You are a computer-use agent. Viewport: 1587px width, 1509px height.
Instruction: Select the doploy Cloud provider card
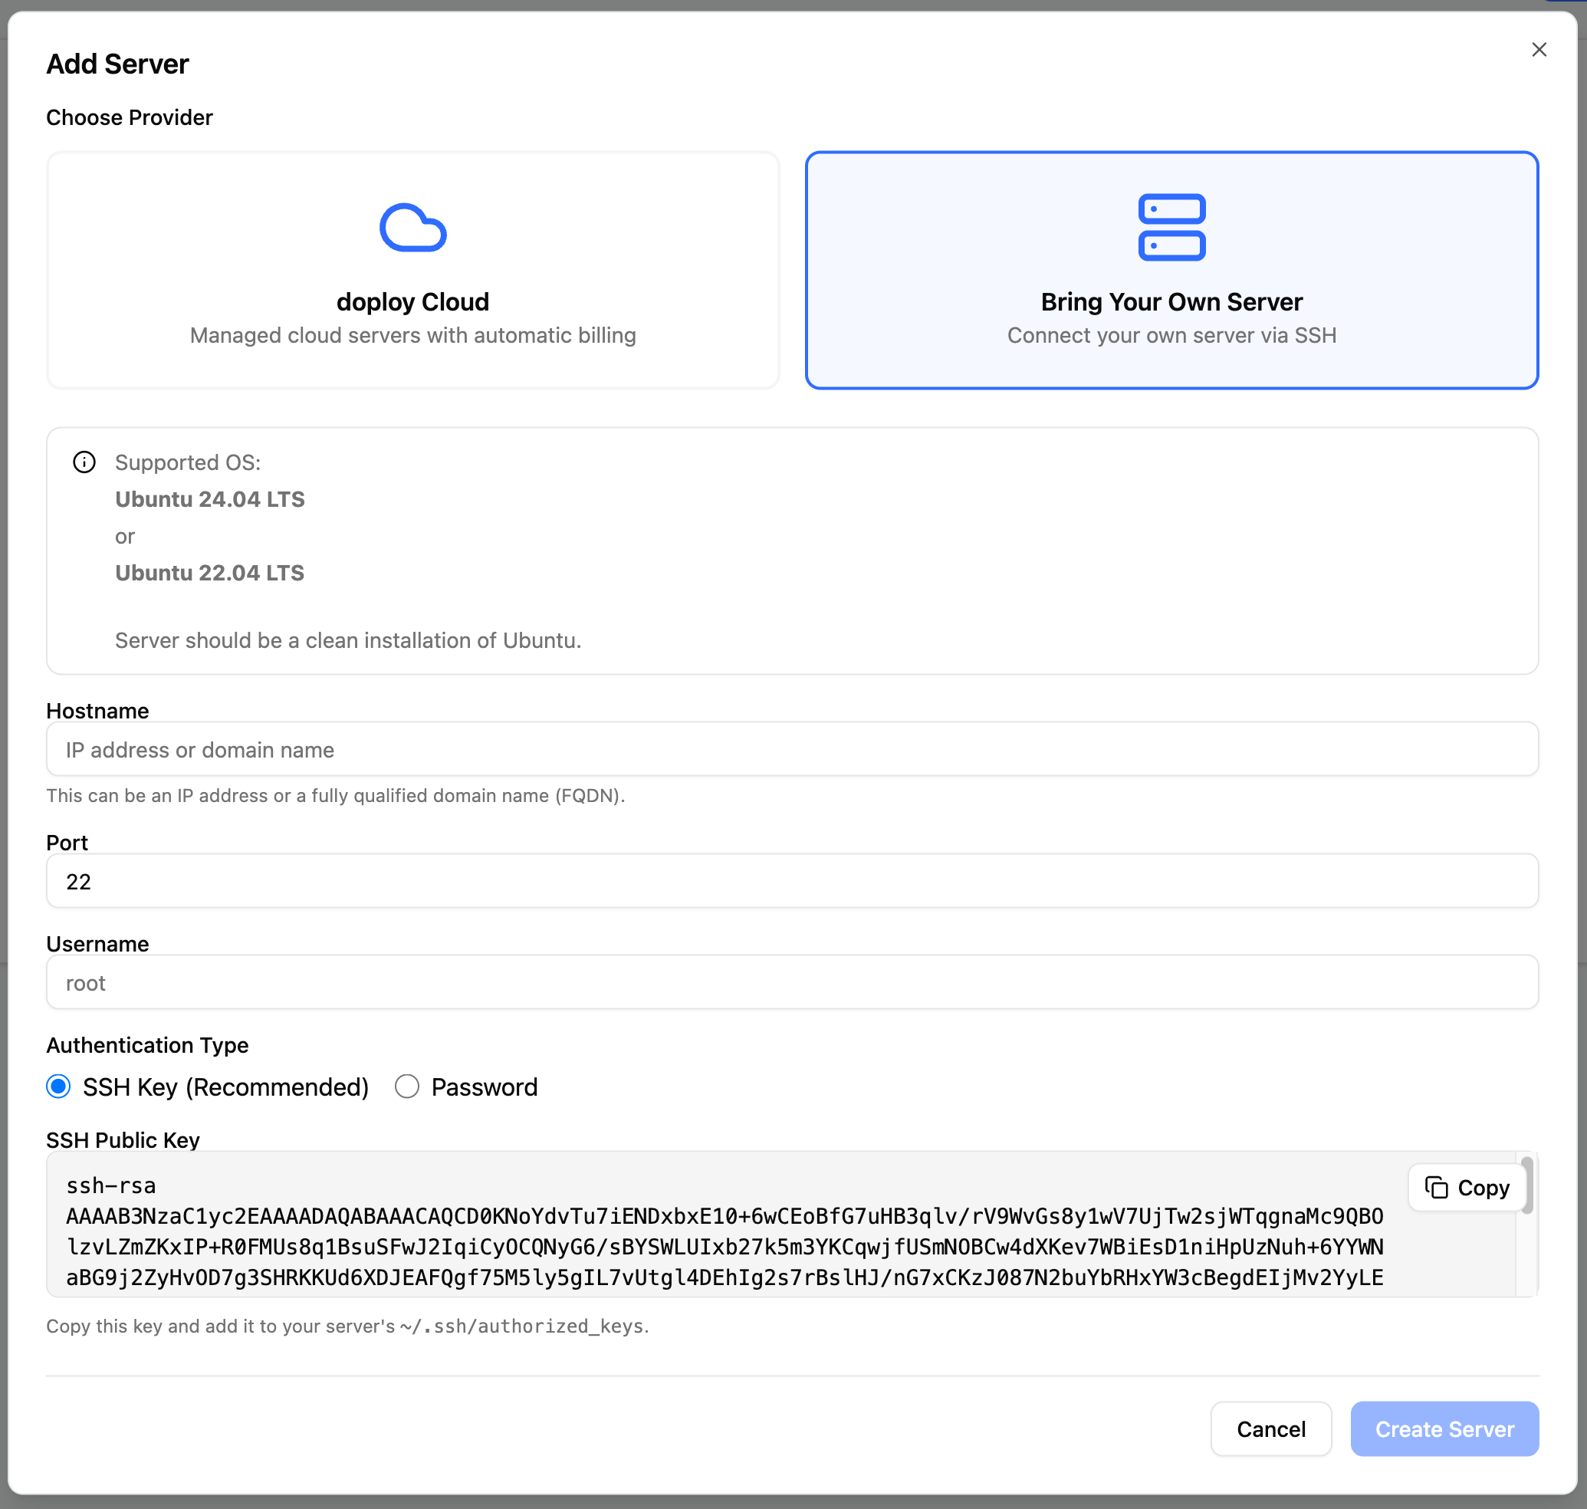(x=412, y=271)
